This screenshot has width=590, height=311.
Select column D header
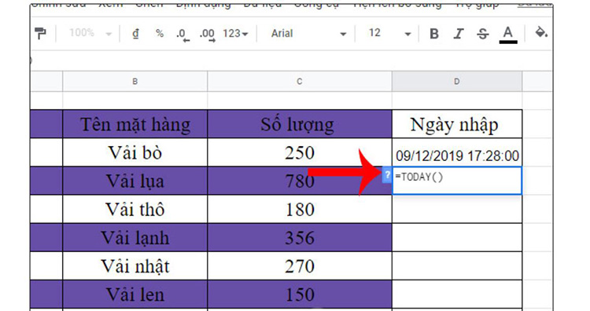[x=457, y=81]
